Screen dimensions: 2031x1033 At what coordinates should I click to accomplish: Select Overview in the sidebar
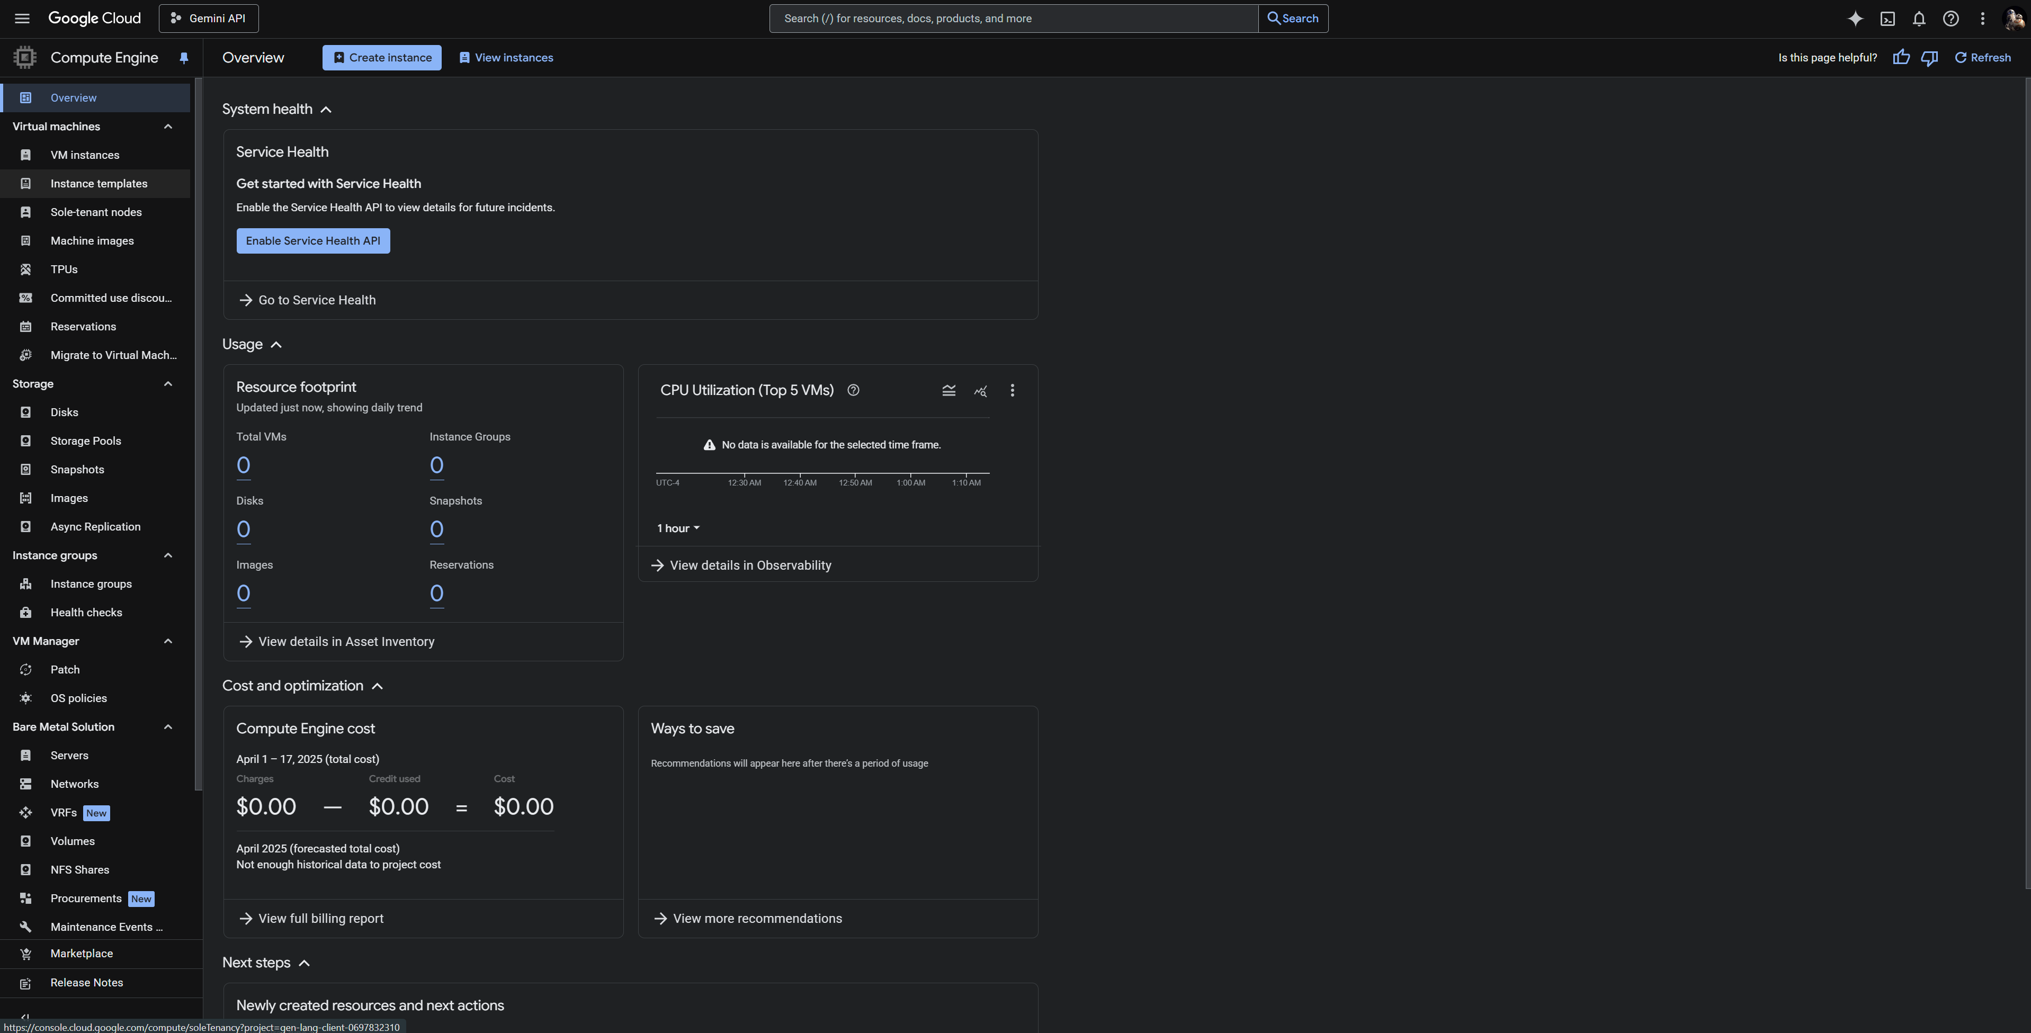pos(95,98)
